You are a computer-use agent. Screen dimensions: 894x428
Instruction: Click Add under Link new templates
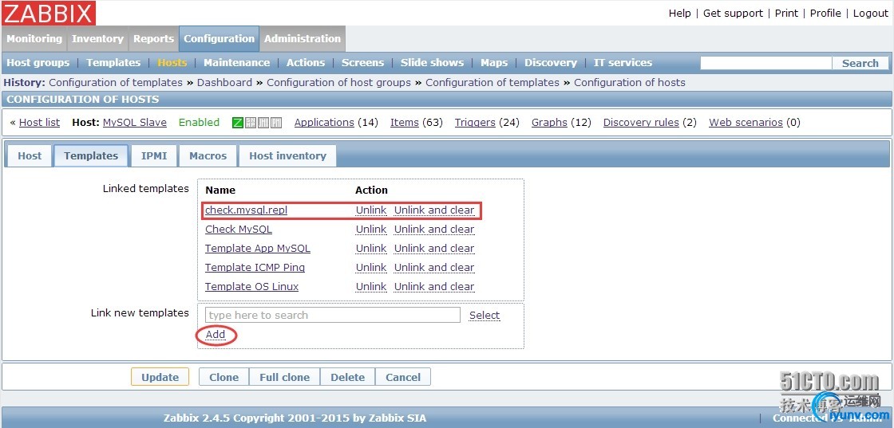[x=216, y=335]
